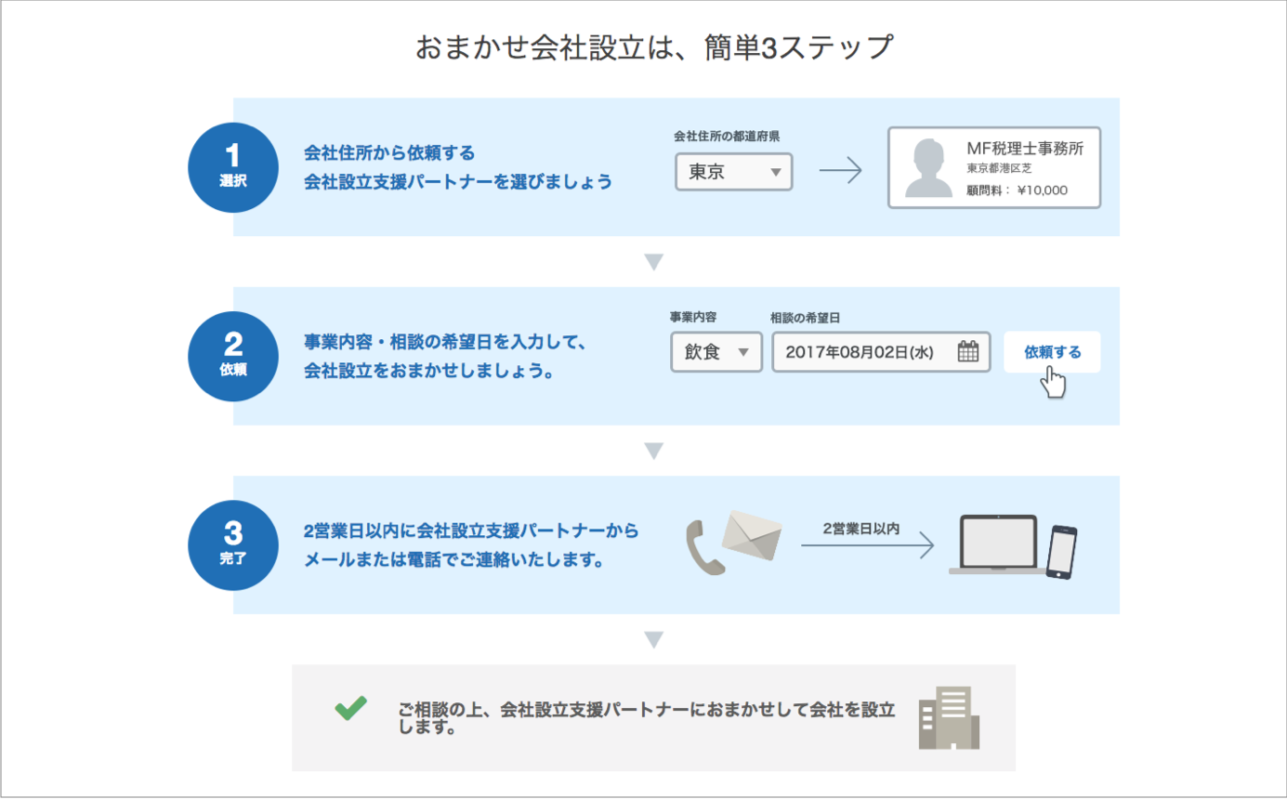The height and width of the screenshot is (799, 1287).
Task: Click the heading おまかせ会社設立は、簡単3ステップ
Action: 653,47
